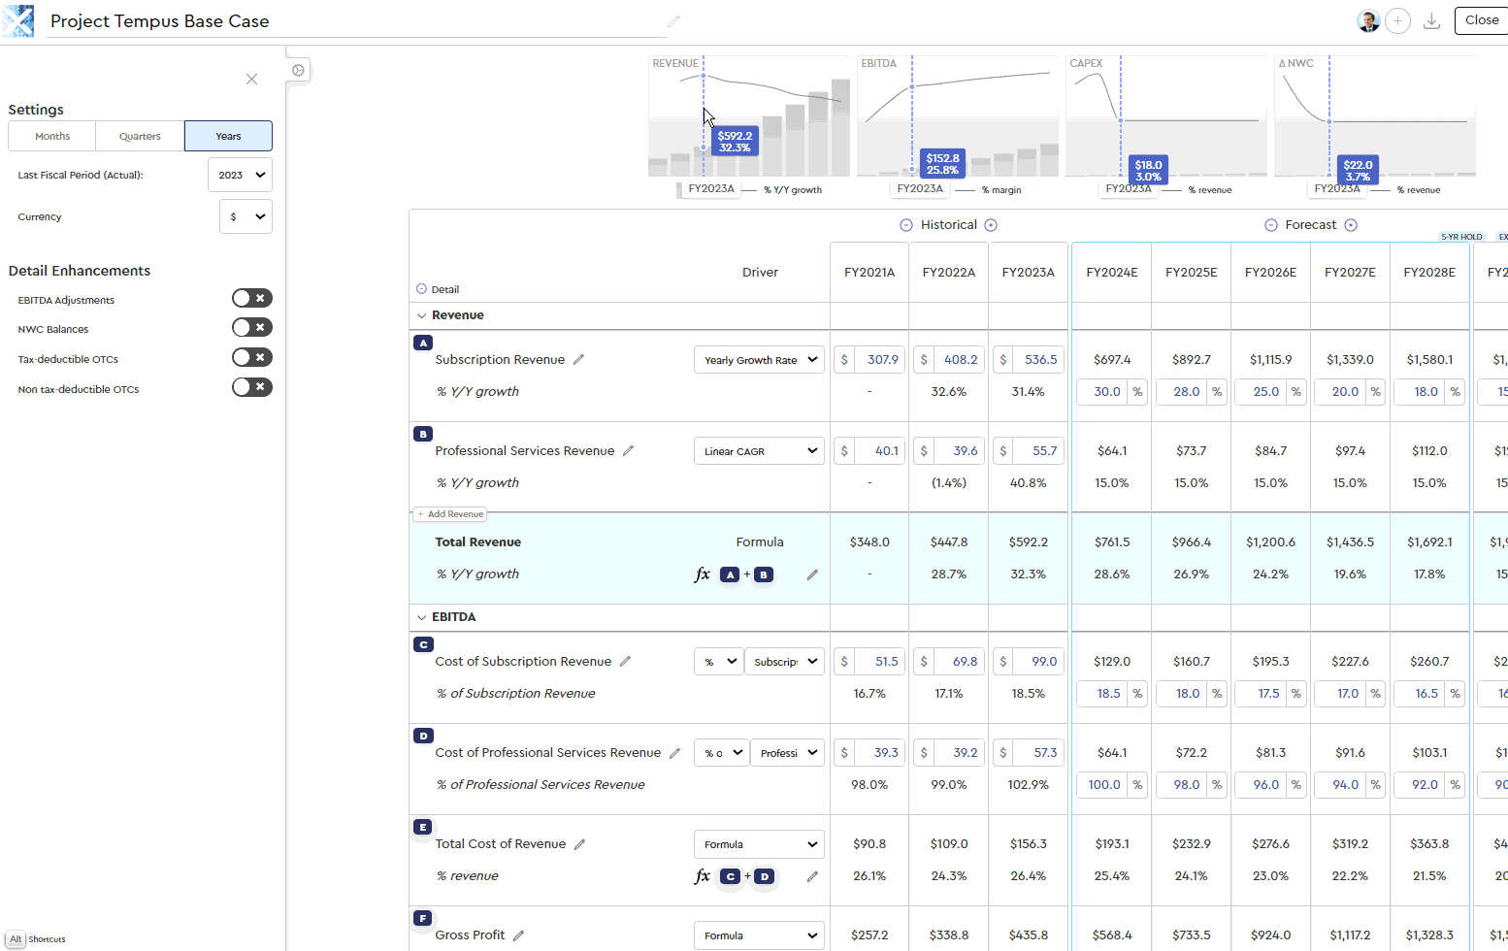Click pencil icon beside Gross Profit
The image size is (1508, 951).
[x=519, y=935]
